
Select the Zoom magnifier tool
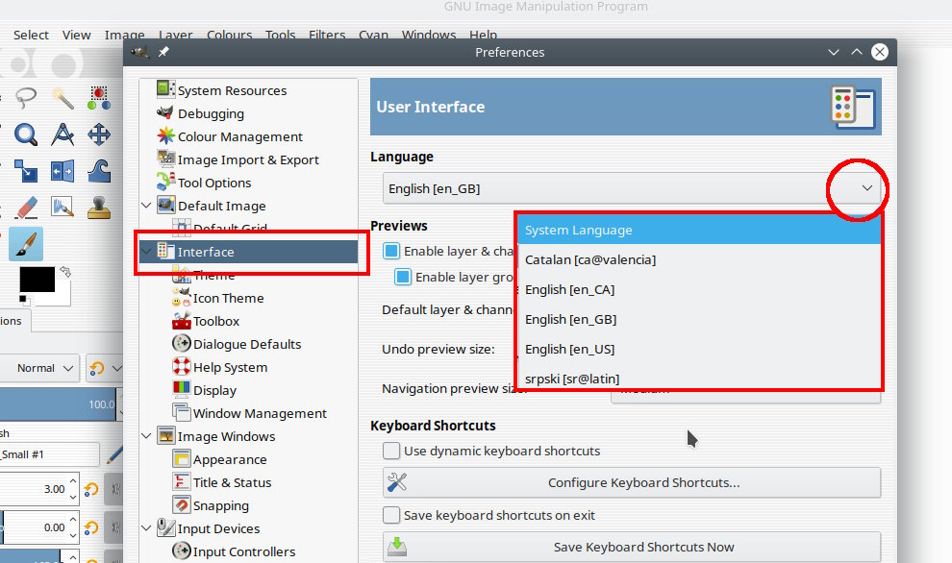25,135
